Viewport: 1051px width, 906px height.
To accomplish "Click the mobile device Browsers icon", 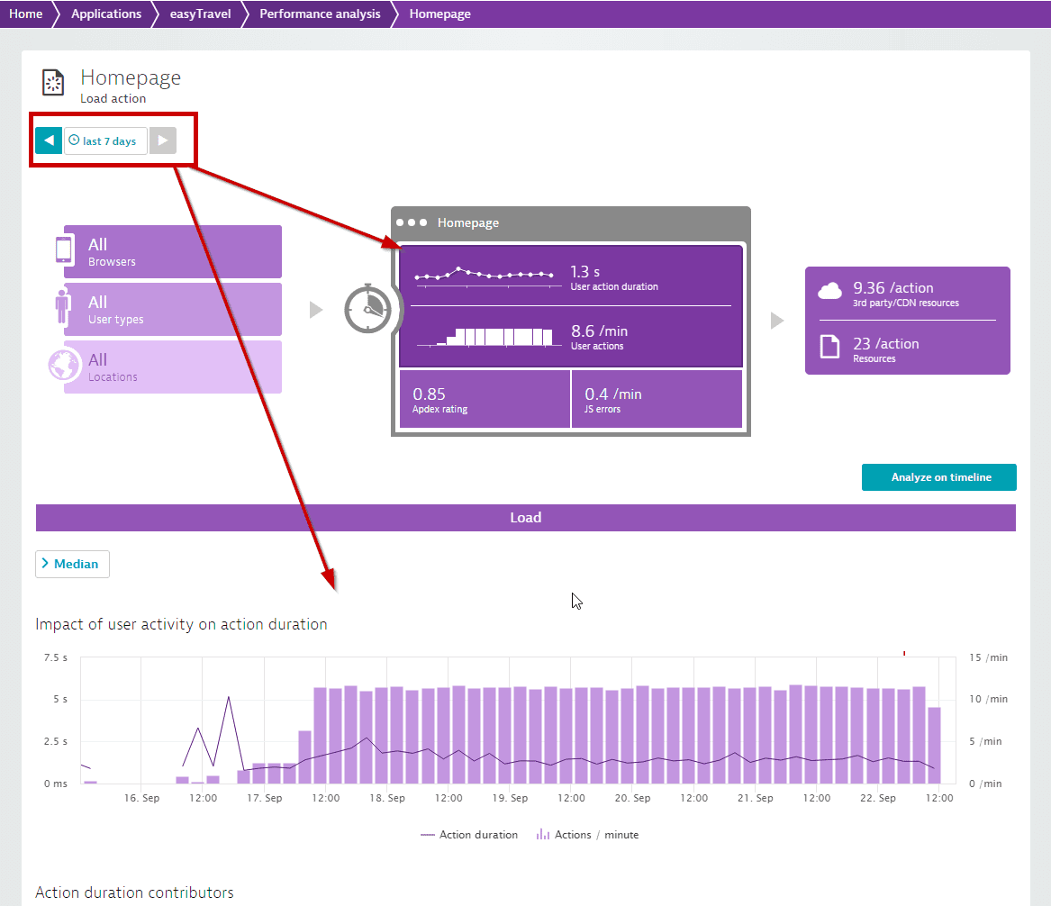I will click(64, 249).
